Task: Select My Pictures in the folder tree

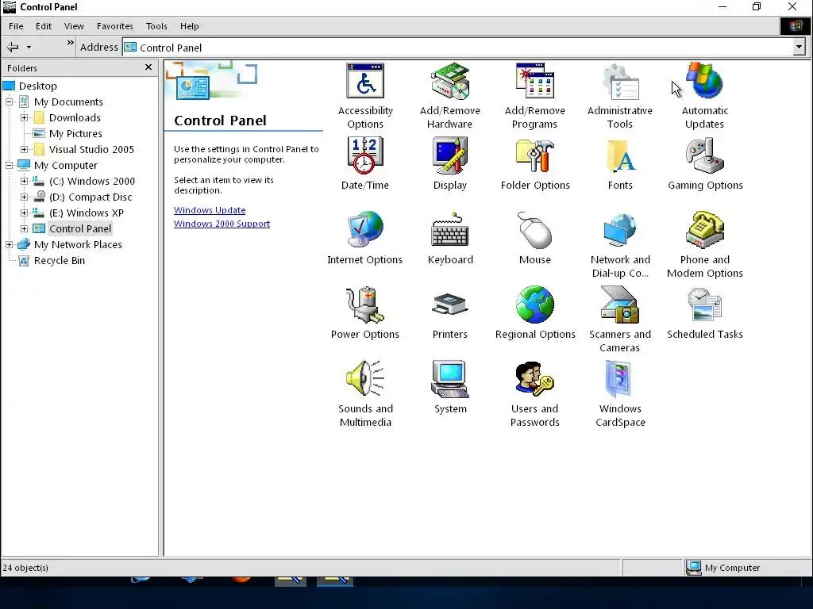Action: click(x=75, y=133)
